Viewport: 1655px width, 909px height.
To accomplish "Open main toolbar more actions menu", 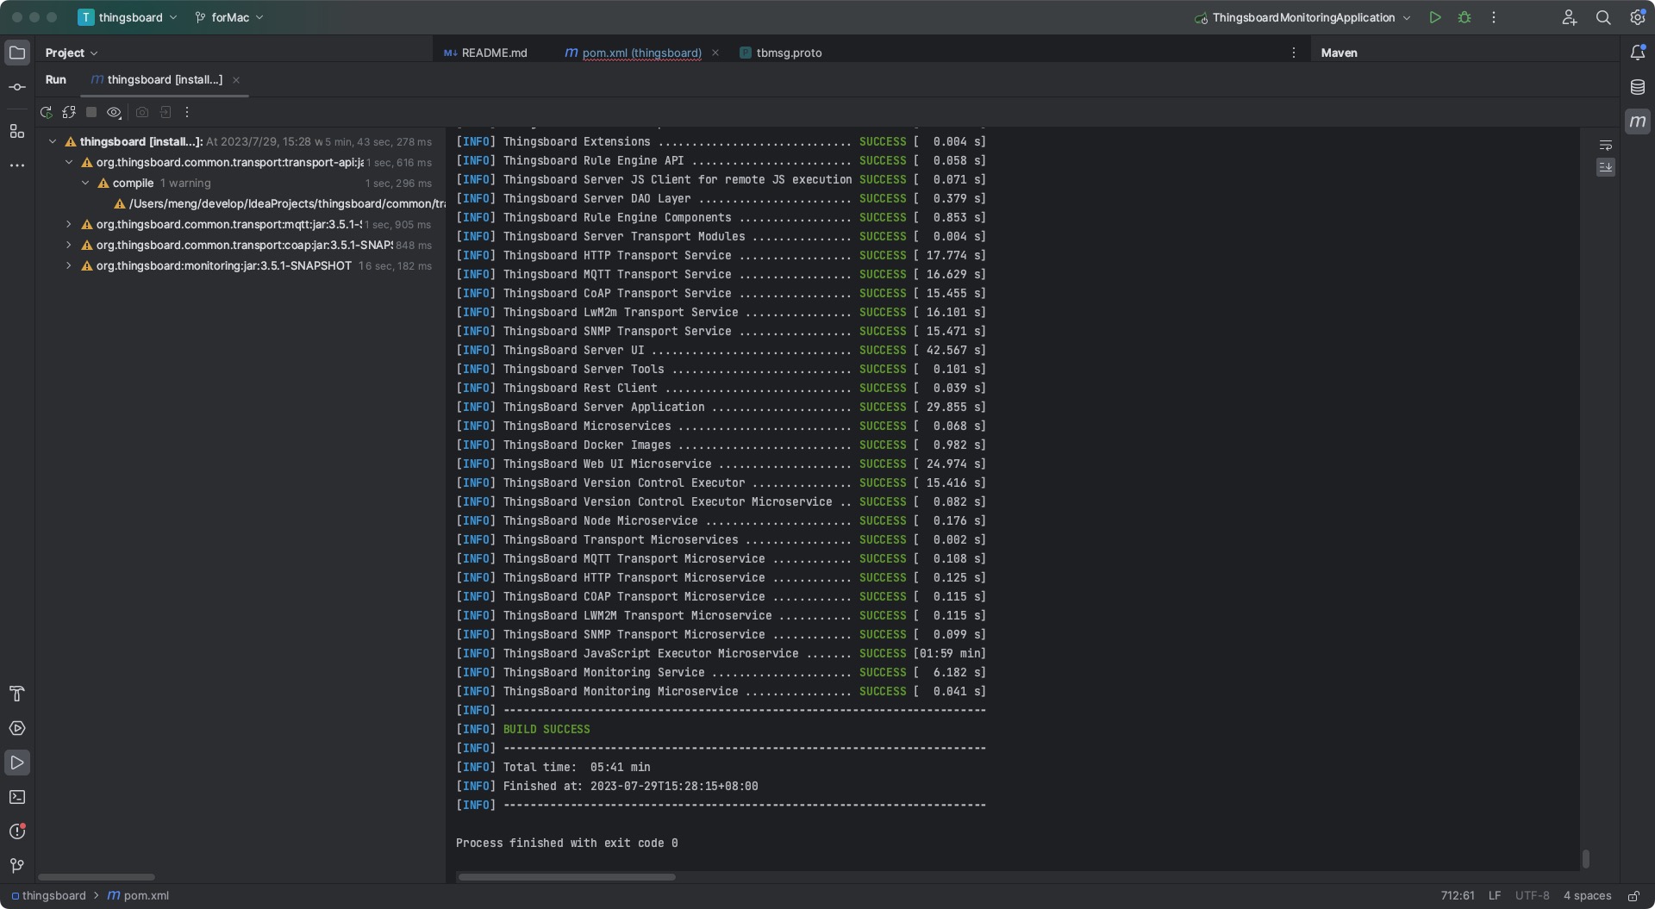I will coord(1494,17).
